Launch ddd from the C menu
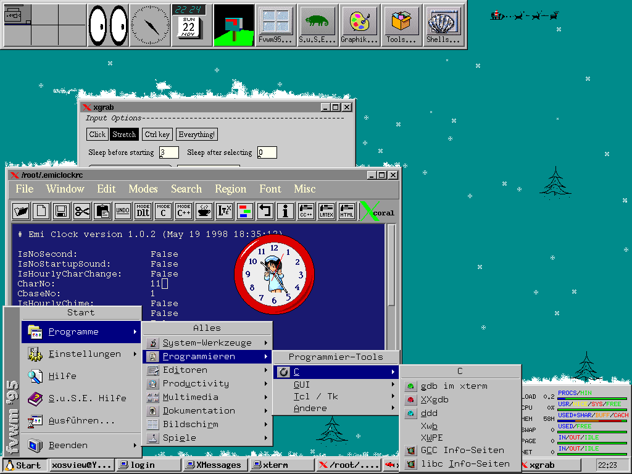 [x=460, y=413]
